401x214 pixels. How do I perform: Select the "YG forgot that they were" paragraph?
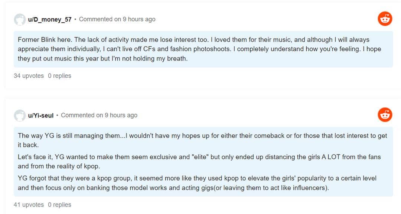coord(197,183)
